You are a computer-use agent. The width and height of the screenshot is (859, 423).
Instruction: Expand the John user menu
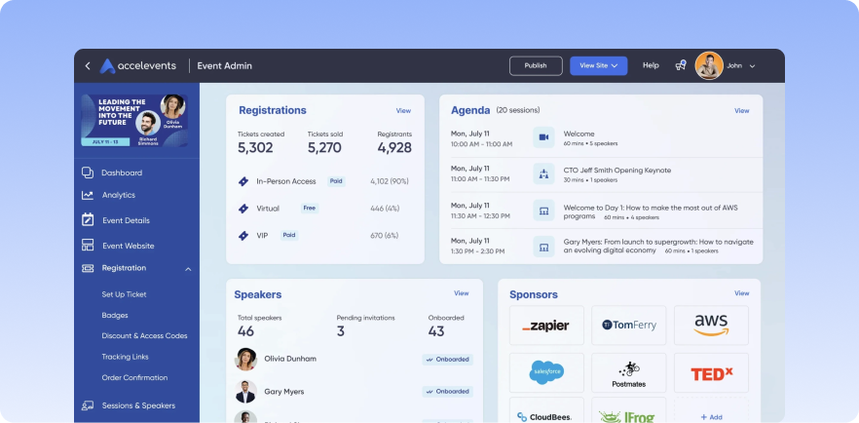[752, 66]
